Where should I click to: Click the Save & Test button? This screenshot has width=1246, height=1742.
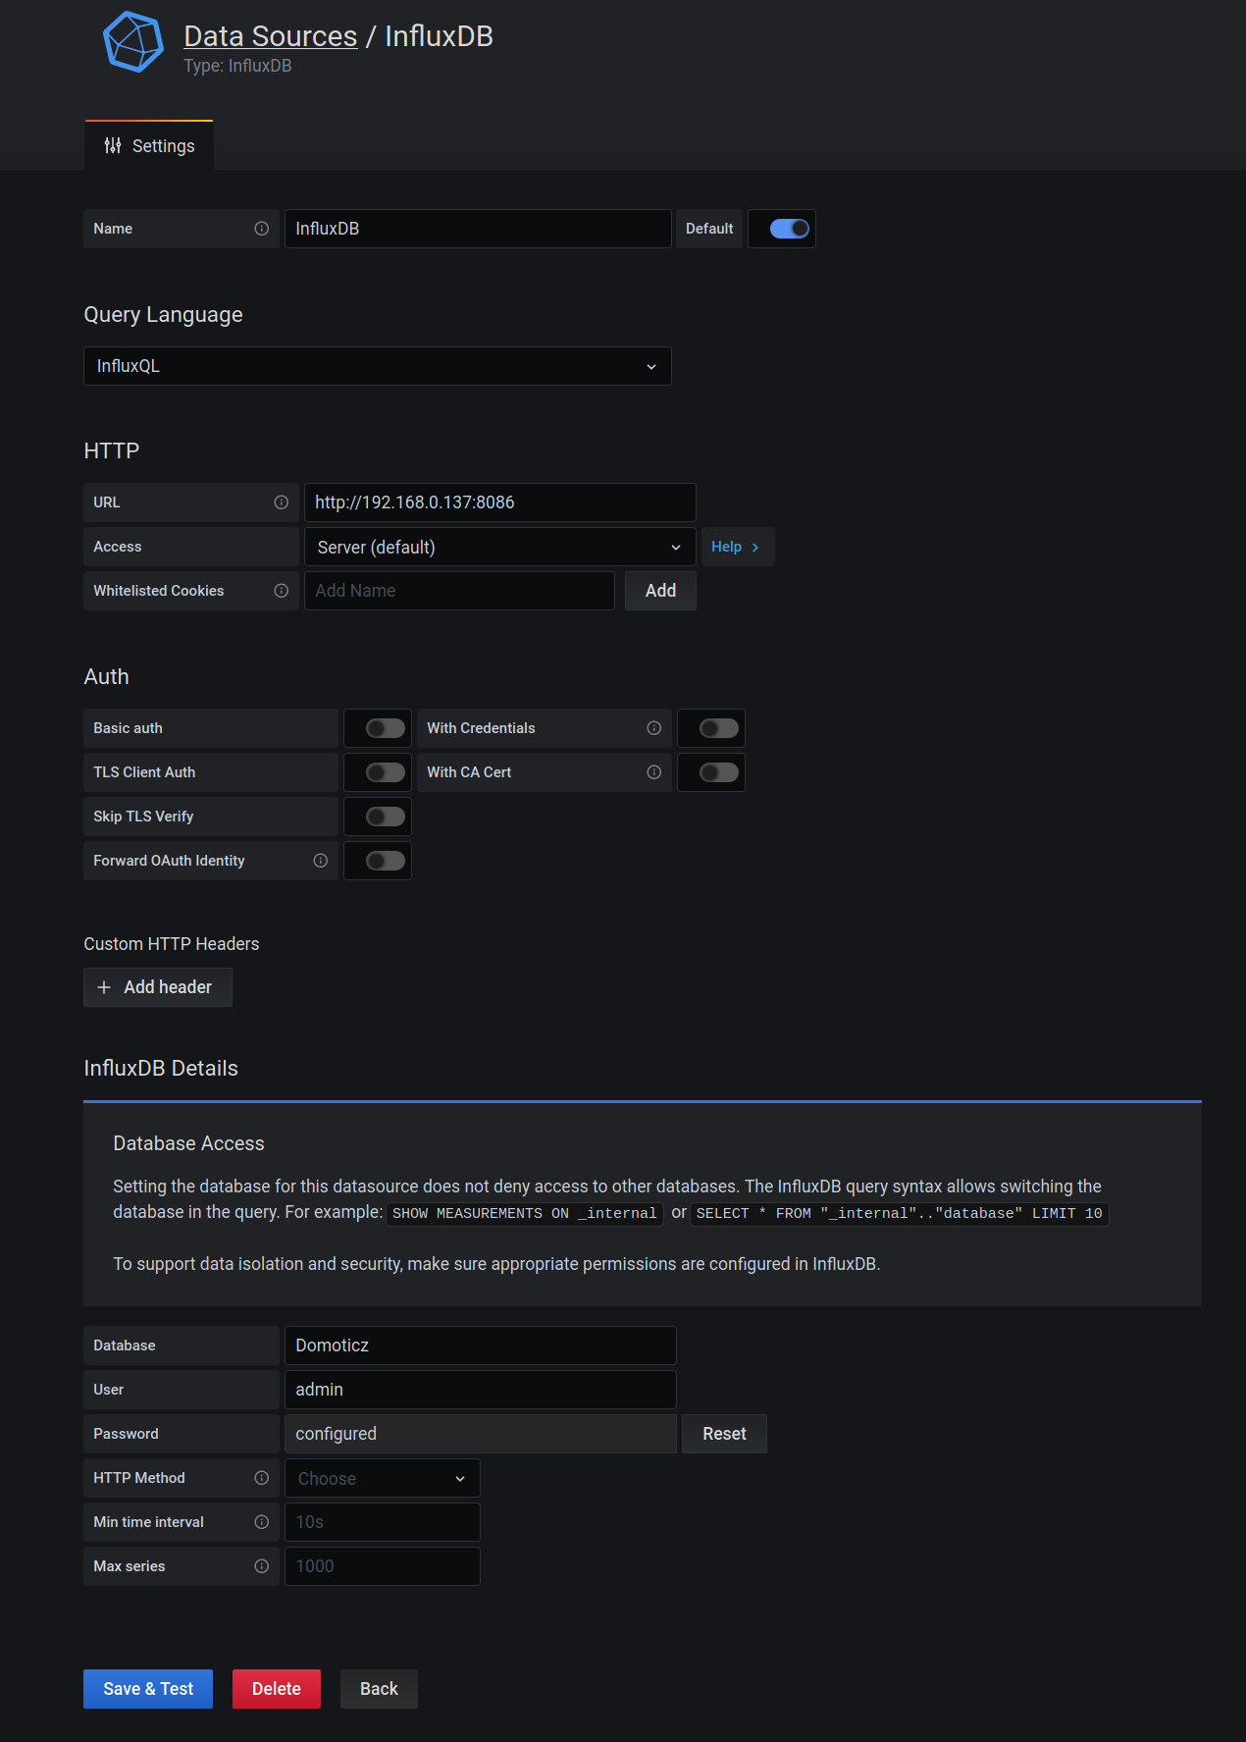pyautogui.click(x=148, y=1689)
